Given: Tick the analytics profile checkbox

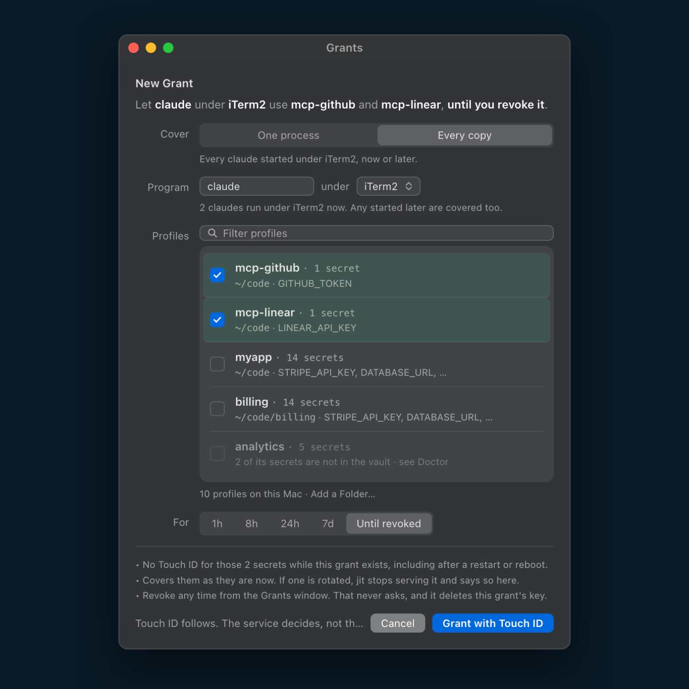Looking at the screenshot, I should [x=217, y=453].
